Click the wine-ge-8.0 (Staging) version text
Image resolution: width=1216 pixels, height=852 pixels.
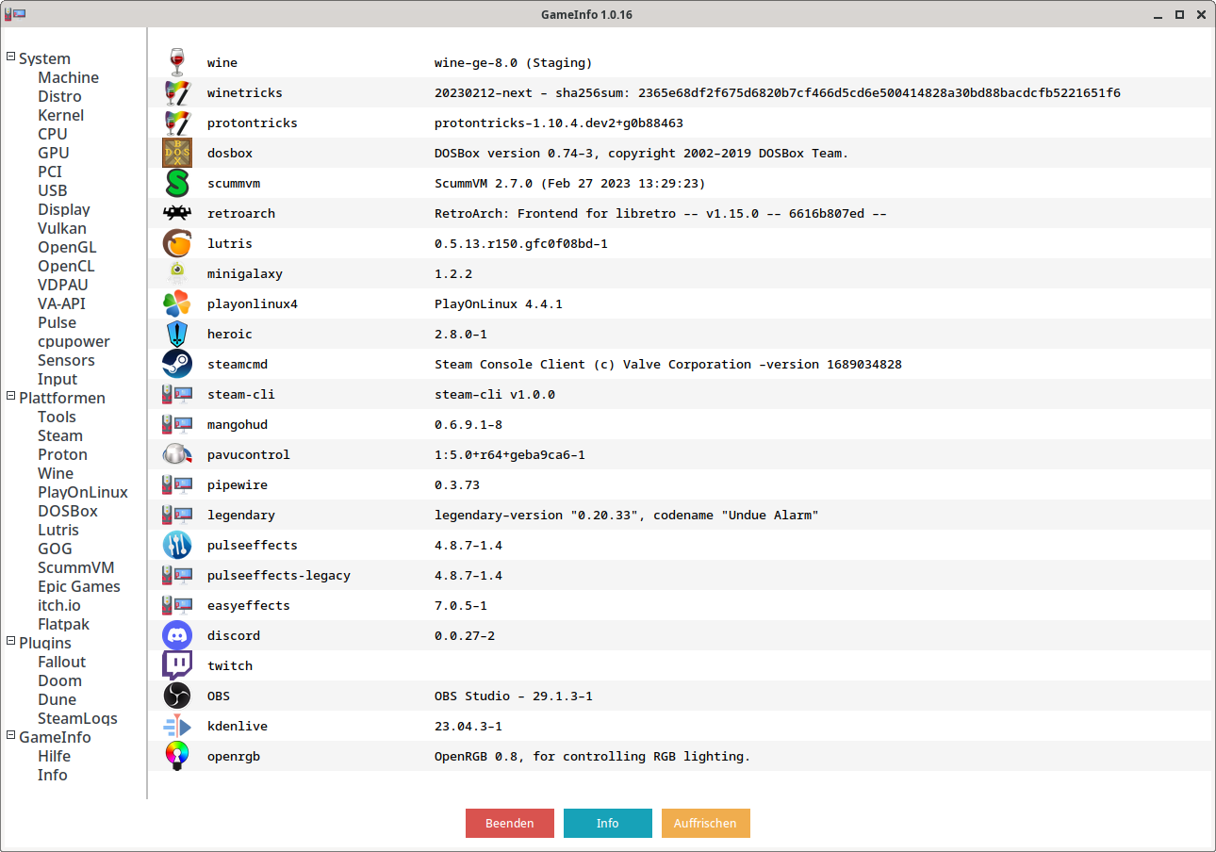point(514,63)
